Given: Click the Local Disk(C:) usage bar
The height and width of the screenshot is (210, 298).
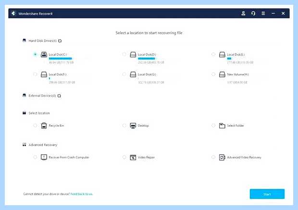Looking at the screenshot, I should coord(61,59).
